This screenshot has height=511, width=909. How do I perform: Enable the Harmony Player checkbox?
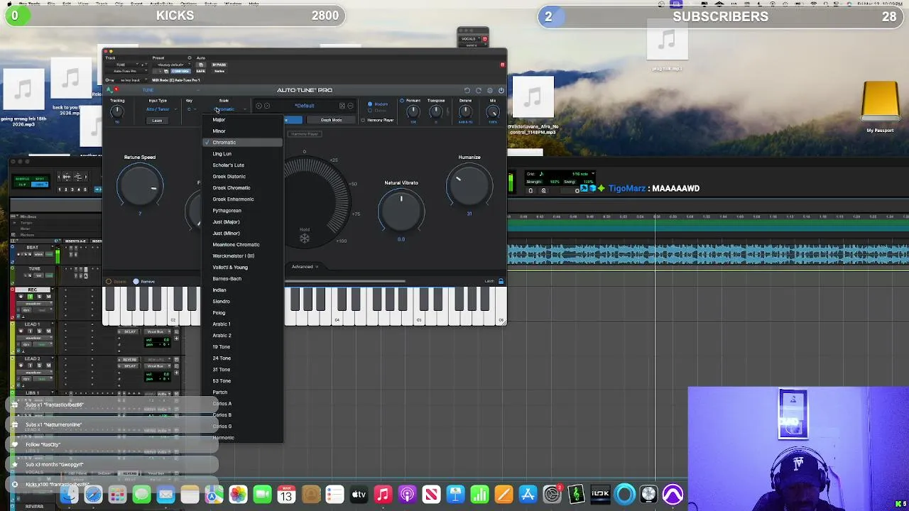[x=364, y=120]
